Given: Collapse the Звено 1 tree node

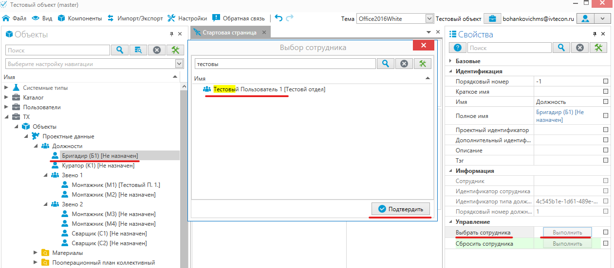Looking at the screenshot, I should pos(46,175).
